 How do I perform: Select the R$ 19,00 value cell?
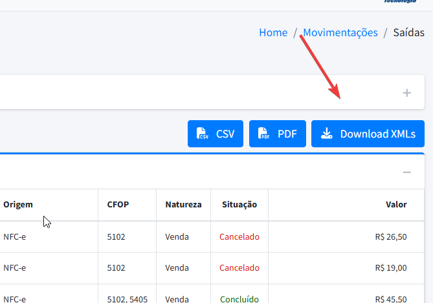pos(390,267)
